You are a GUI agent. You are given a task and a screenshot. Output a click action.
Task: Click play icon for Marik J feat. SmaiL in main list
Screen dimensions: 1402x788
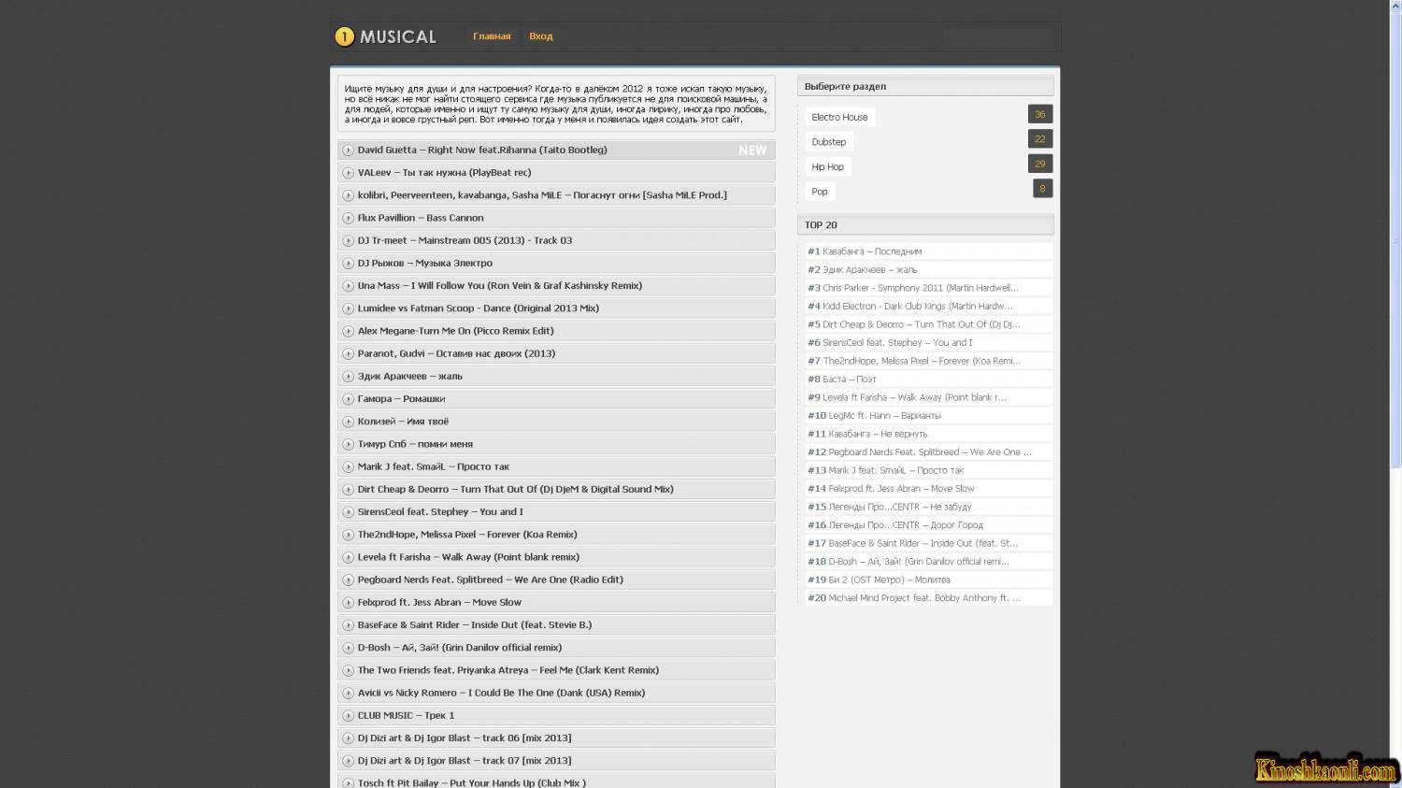pos(348,466)
